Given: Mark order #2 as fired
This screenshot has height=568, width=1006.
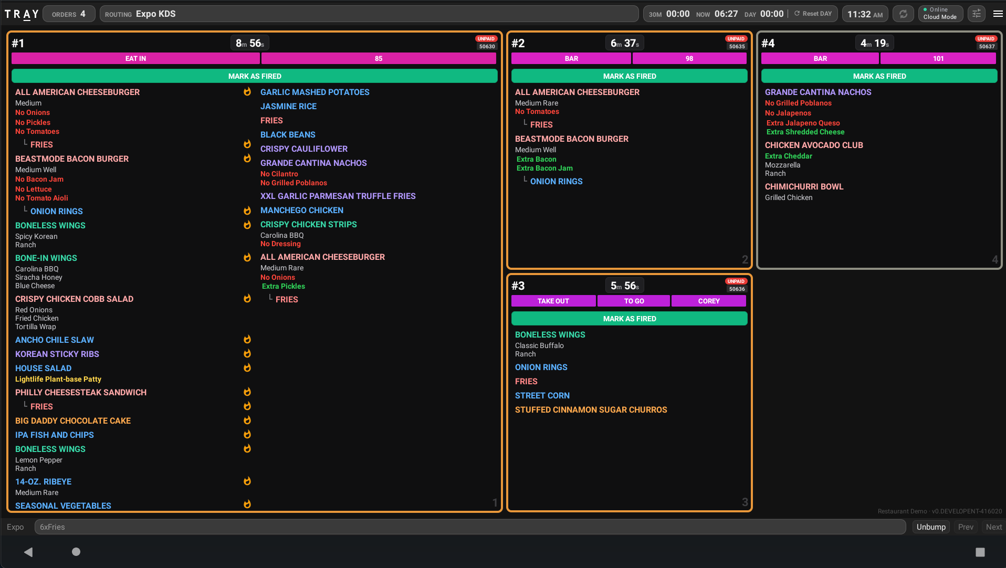Looking at the screenshot, I should [x=630, y=76].
